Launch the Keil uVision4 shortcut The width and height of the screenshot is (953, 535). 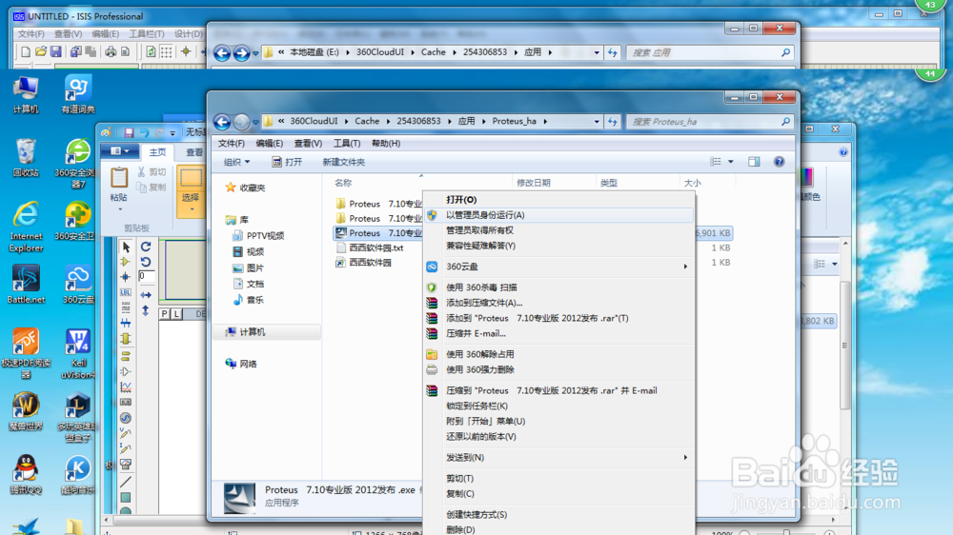point(78,353)
